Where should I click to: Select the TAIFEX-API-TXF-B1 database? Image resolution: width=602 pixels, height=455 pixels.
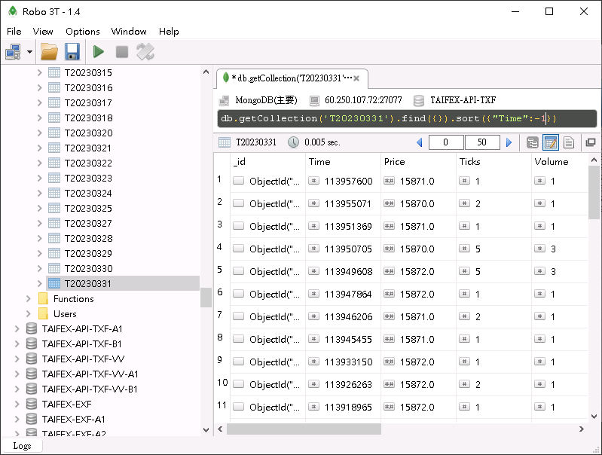(82, 344)
